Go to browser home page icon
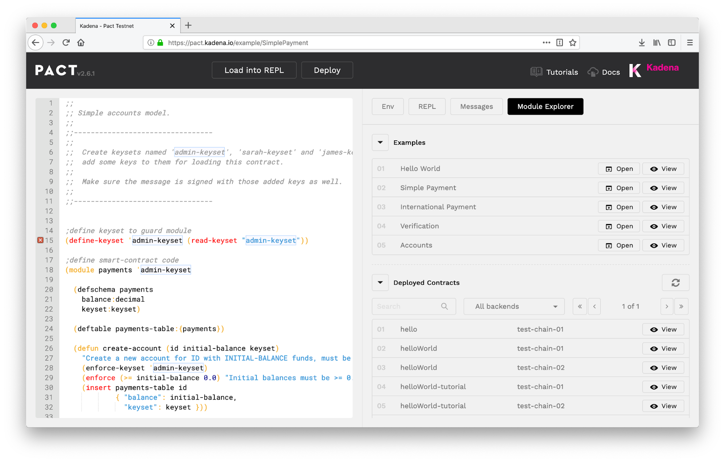 pos(81,42)
